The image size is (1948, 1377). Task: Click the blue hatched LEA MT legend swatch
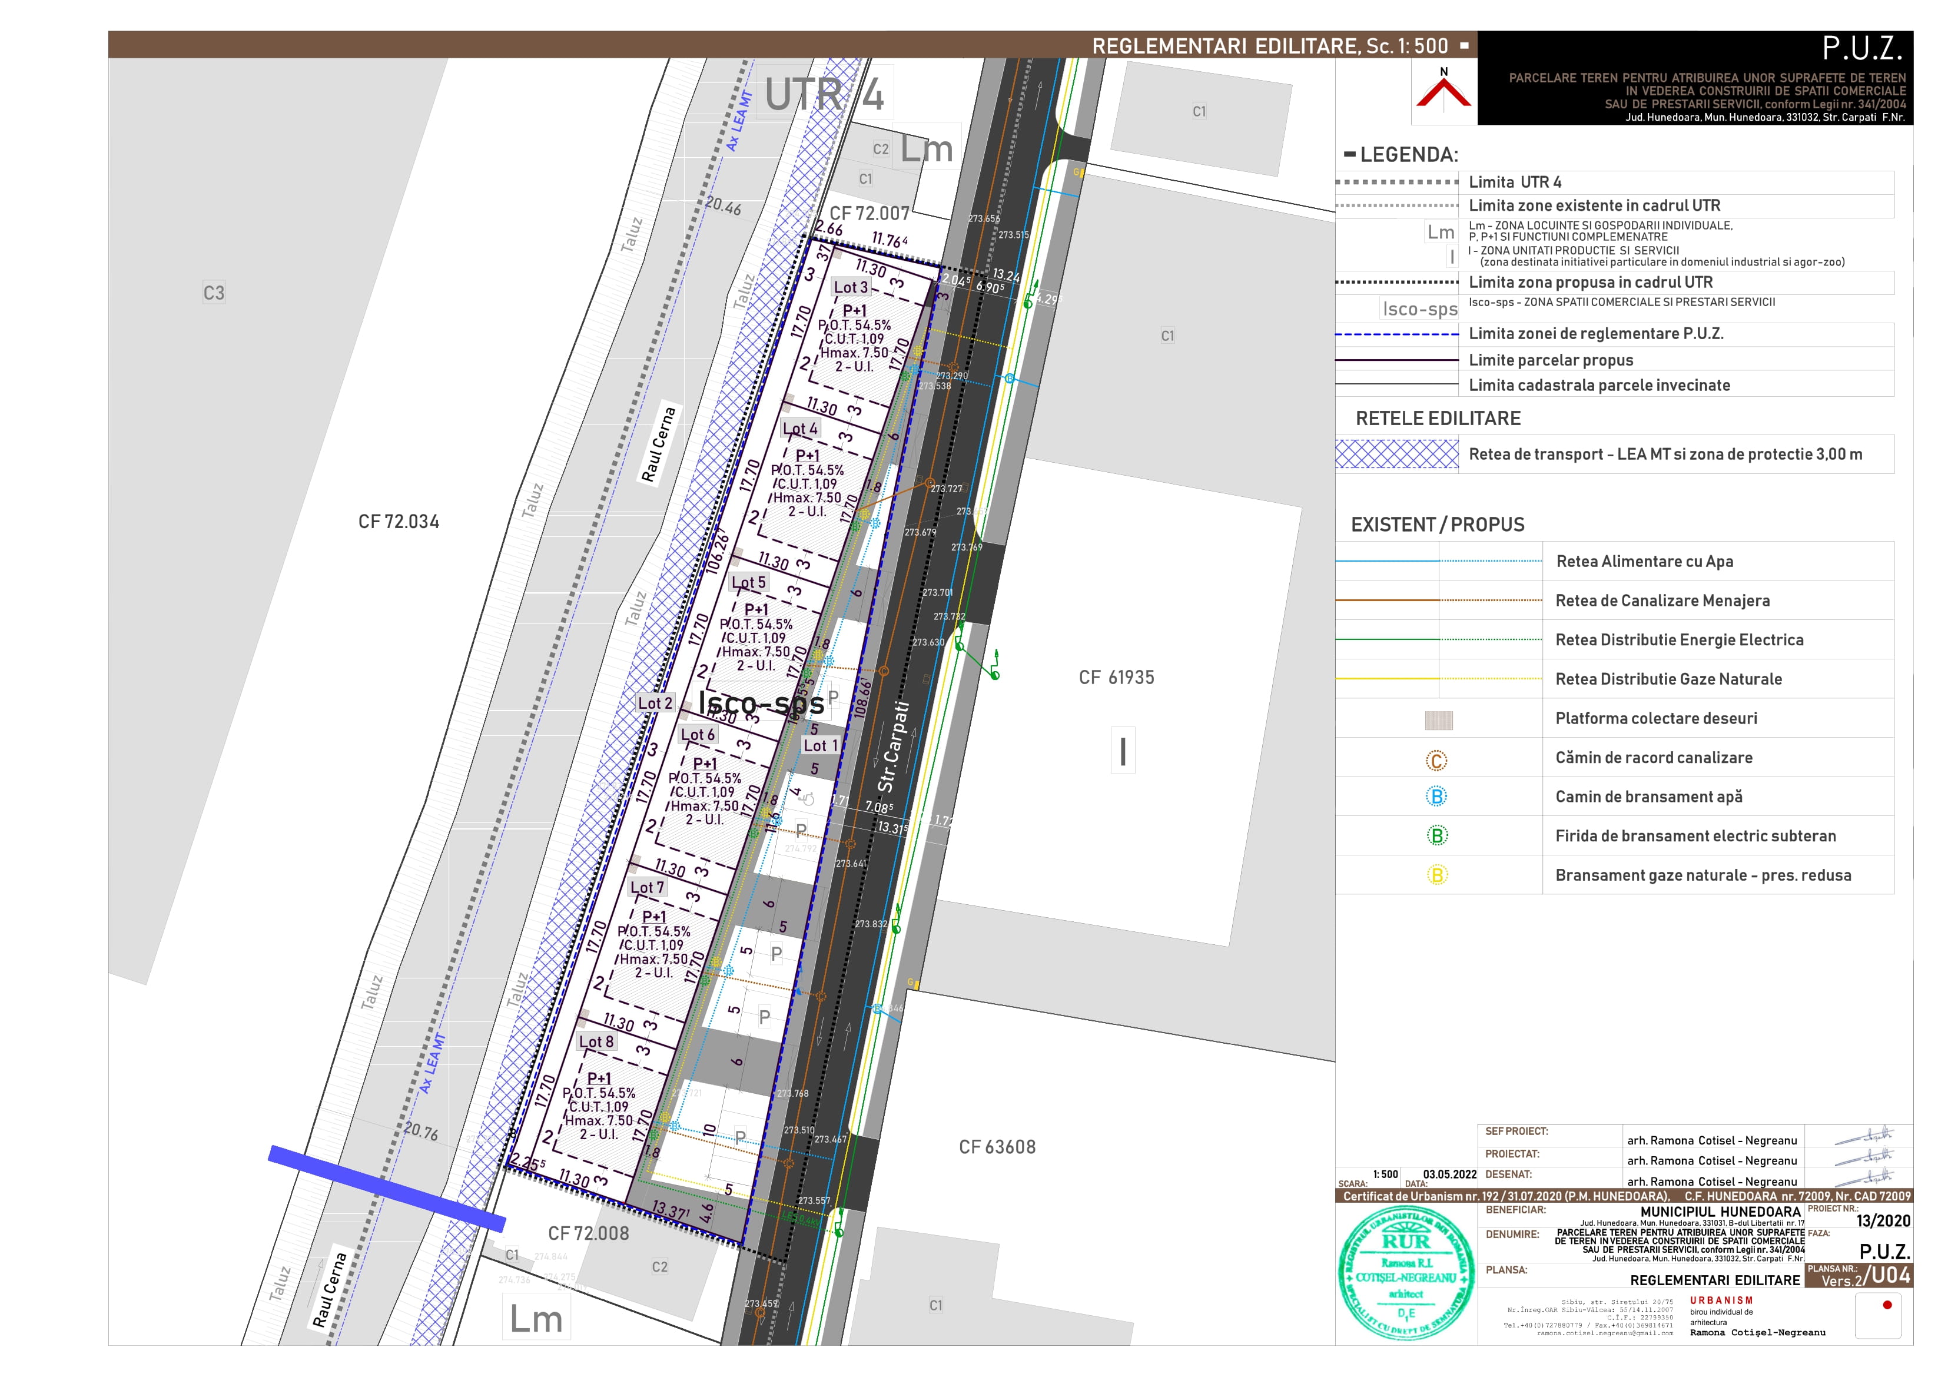coord(1396,454)
